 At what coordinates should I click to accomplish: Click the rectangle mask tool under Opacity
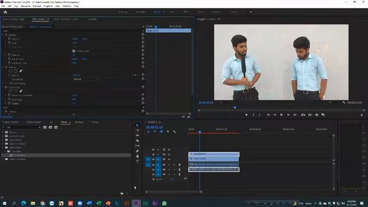(x=16, y=71)
